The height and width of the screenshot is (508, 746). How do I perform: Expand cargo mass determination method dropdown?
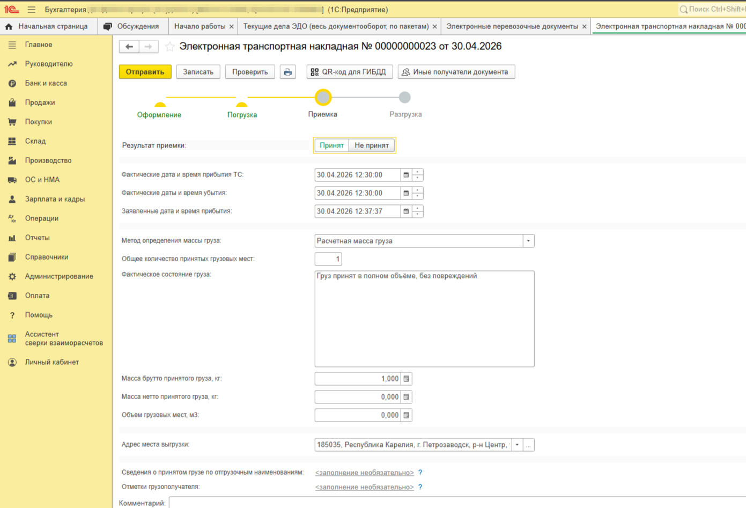coord(528,241)
